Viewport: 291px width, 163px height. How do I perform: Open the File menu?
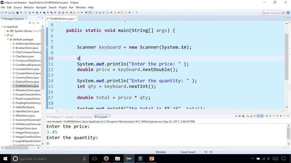pyautogui.click(x=3, y=7)
